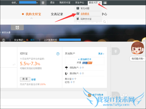Click the 集分宝 count value
146x109 pixels.
click(x=73, y=79)
